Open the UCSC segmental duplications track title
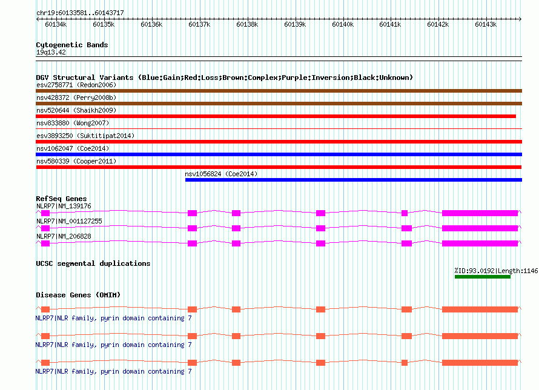Viewport: 539px width, 390px height. [93, 263]
